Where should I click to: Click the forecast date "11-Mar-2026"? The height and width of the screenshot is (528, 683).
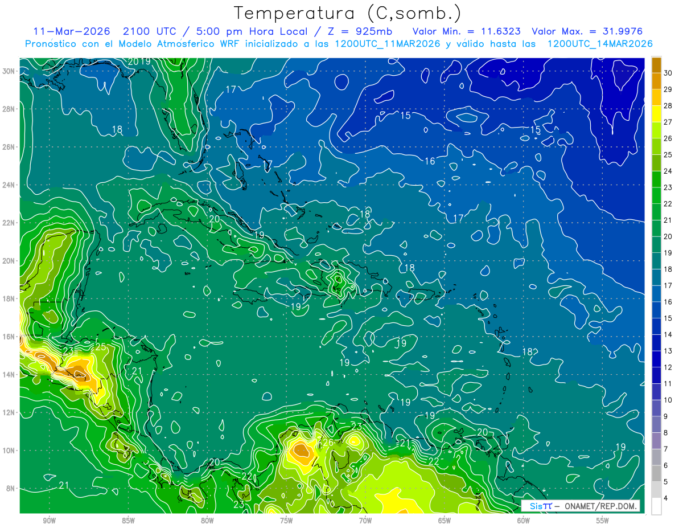72,31
